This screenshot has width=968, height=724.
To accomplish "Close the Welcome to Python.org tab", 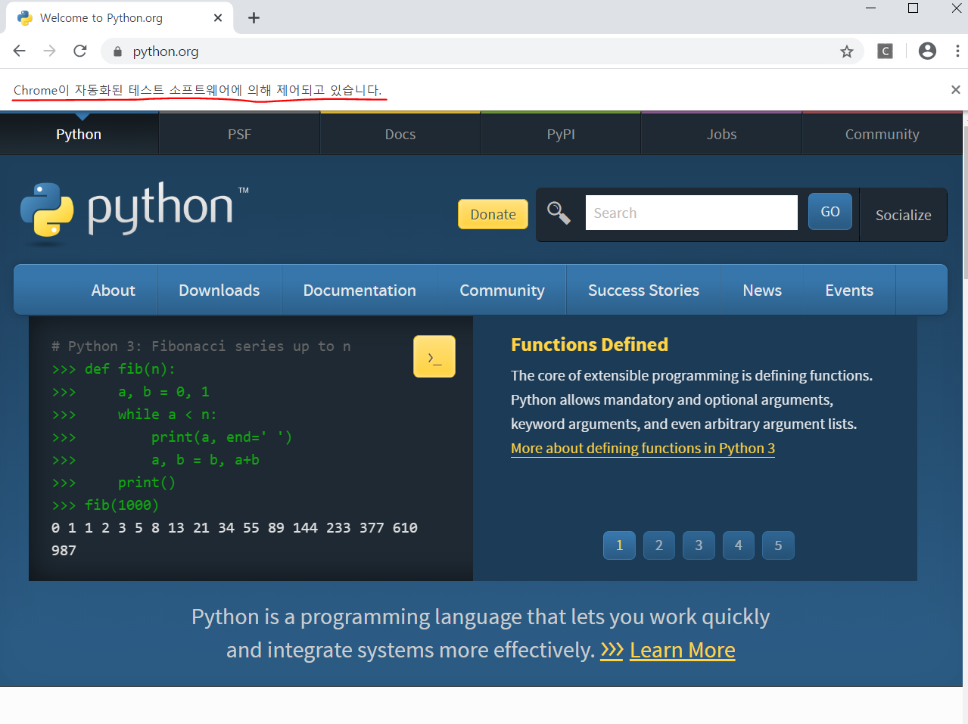I will 218,17.
